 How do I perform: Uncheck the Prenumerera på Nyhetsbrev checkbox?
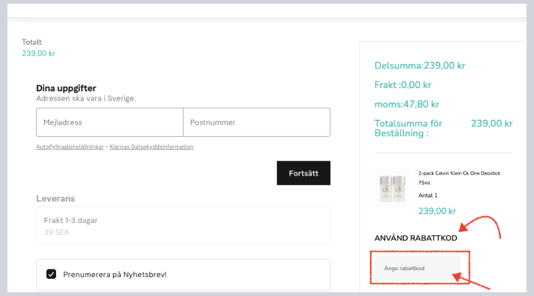[x=52, y=274]
